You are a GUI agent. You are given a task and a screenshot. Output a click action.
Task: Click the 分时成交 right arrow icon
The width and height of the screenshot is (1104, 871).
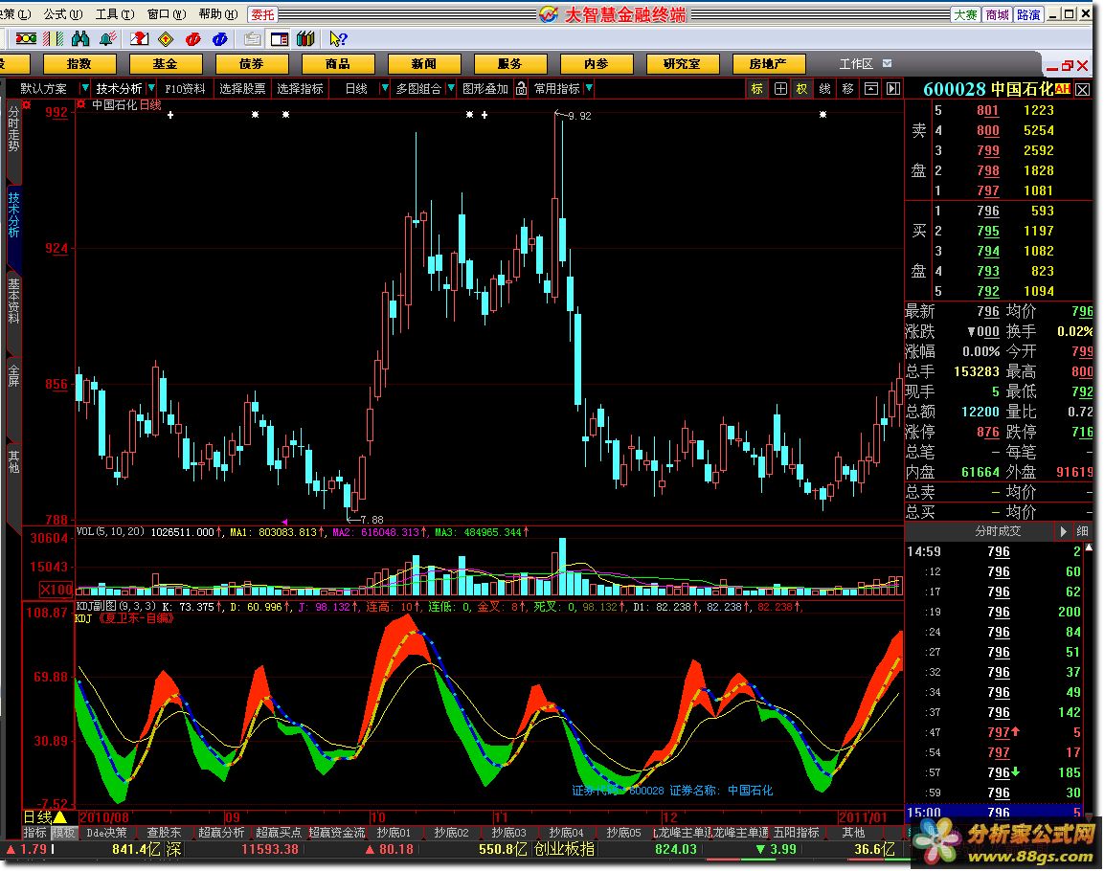pyautogui.click(x=1063, y=531)
